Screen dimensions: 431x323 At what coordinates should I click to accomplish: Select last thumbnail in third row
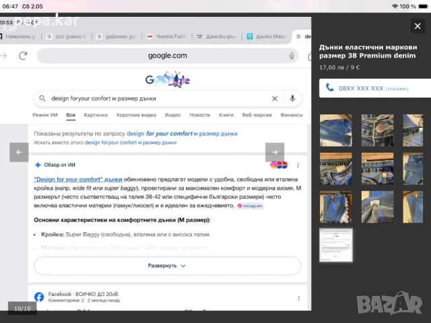(413, 207)
